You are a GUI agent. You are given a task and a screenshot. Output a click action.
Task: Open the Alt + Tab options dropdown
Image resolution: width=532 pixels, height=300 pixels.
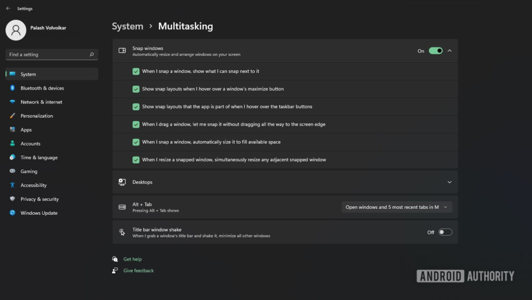(396, 207)
